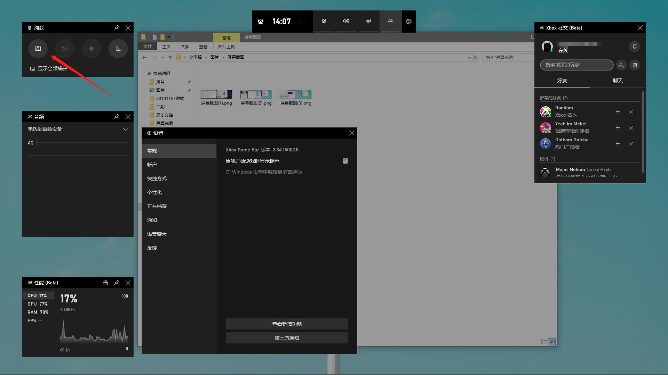Select General settings category
The image size is (668, 375).
[x=179, y=151]
